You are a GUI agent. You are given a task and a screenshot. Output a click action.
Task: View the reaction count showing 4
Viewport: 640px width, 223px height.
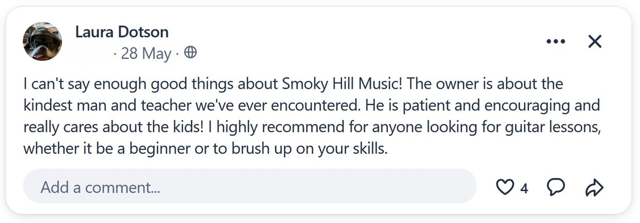[524, 188]
